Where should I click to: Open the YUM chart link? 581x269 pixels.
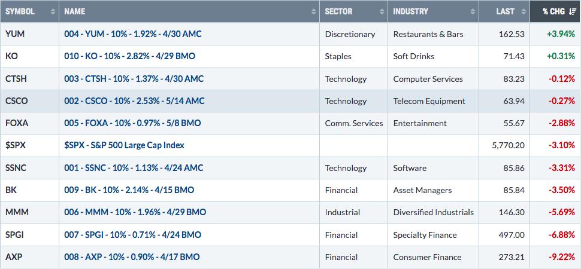(132, 34)
